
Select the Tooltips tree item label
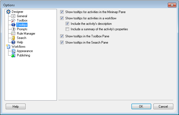(x=22, y=25)
